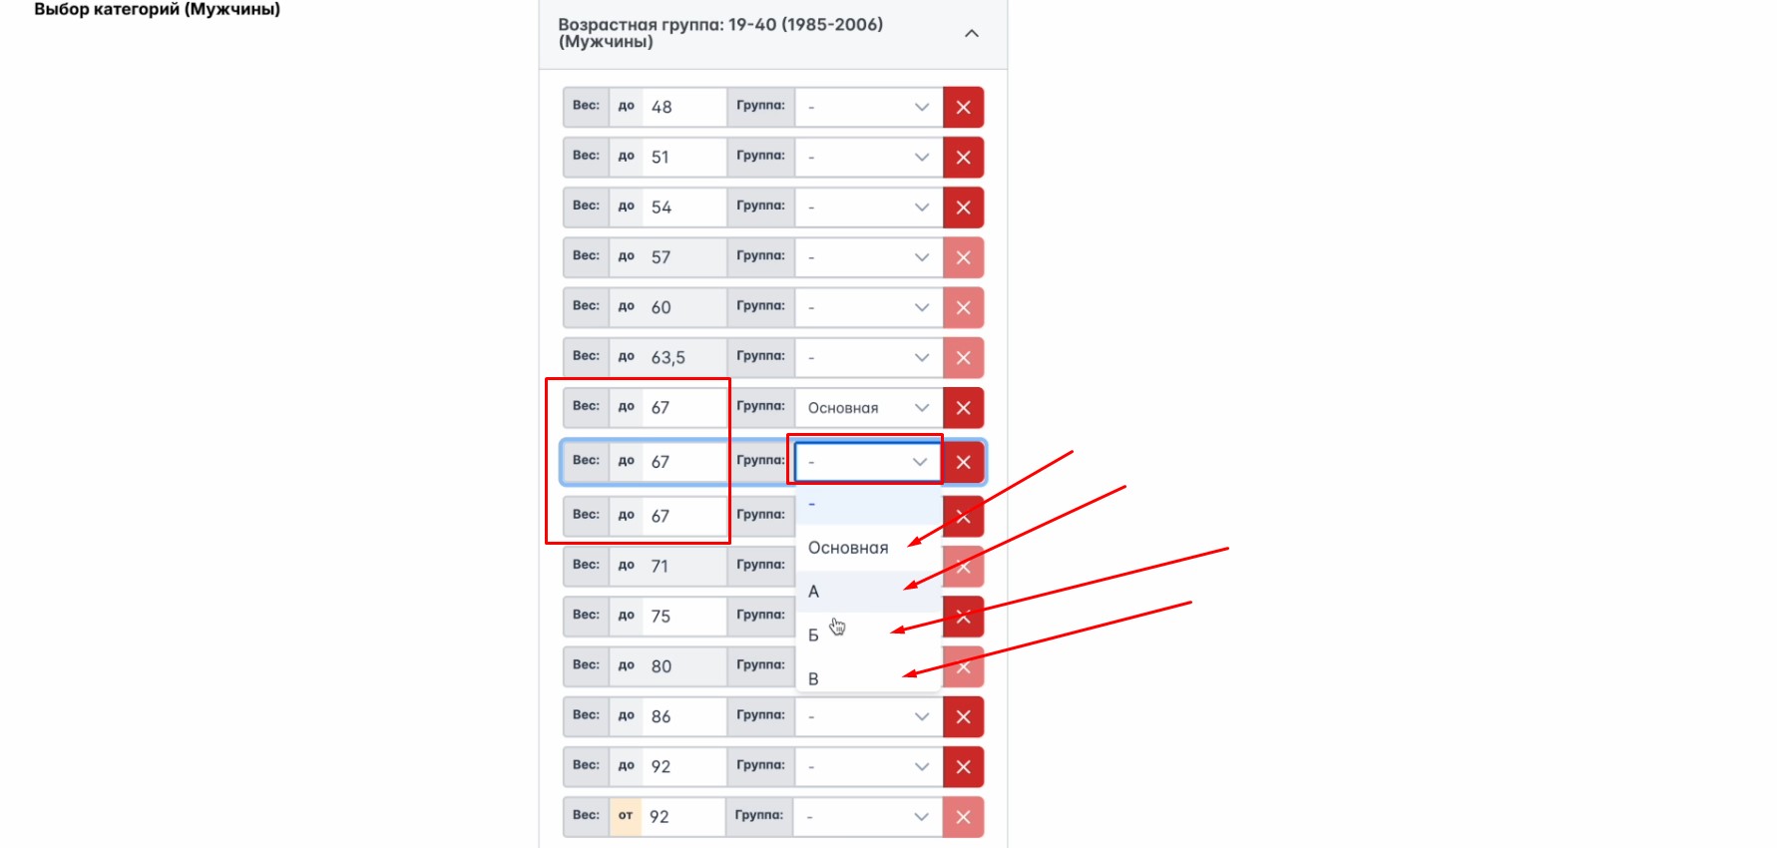Pick group 'Б' in the dropdown list
Screen dimensions: 1777x848
point(813,636)
